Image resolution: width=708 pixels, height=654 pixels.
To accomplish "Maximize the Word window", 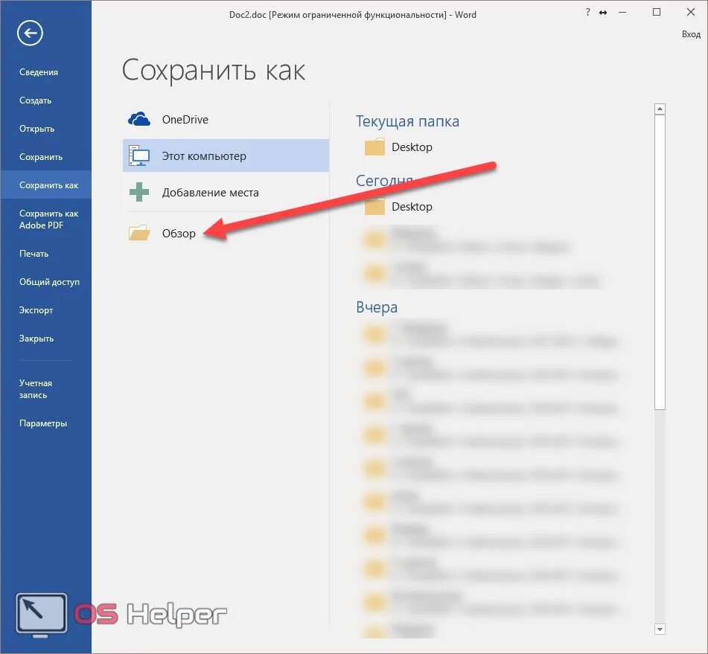I will (657, 12).
